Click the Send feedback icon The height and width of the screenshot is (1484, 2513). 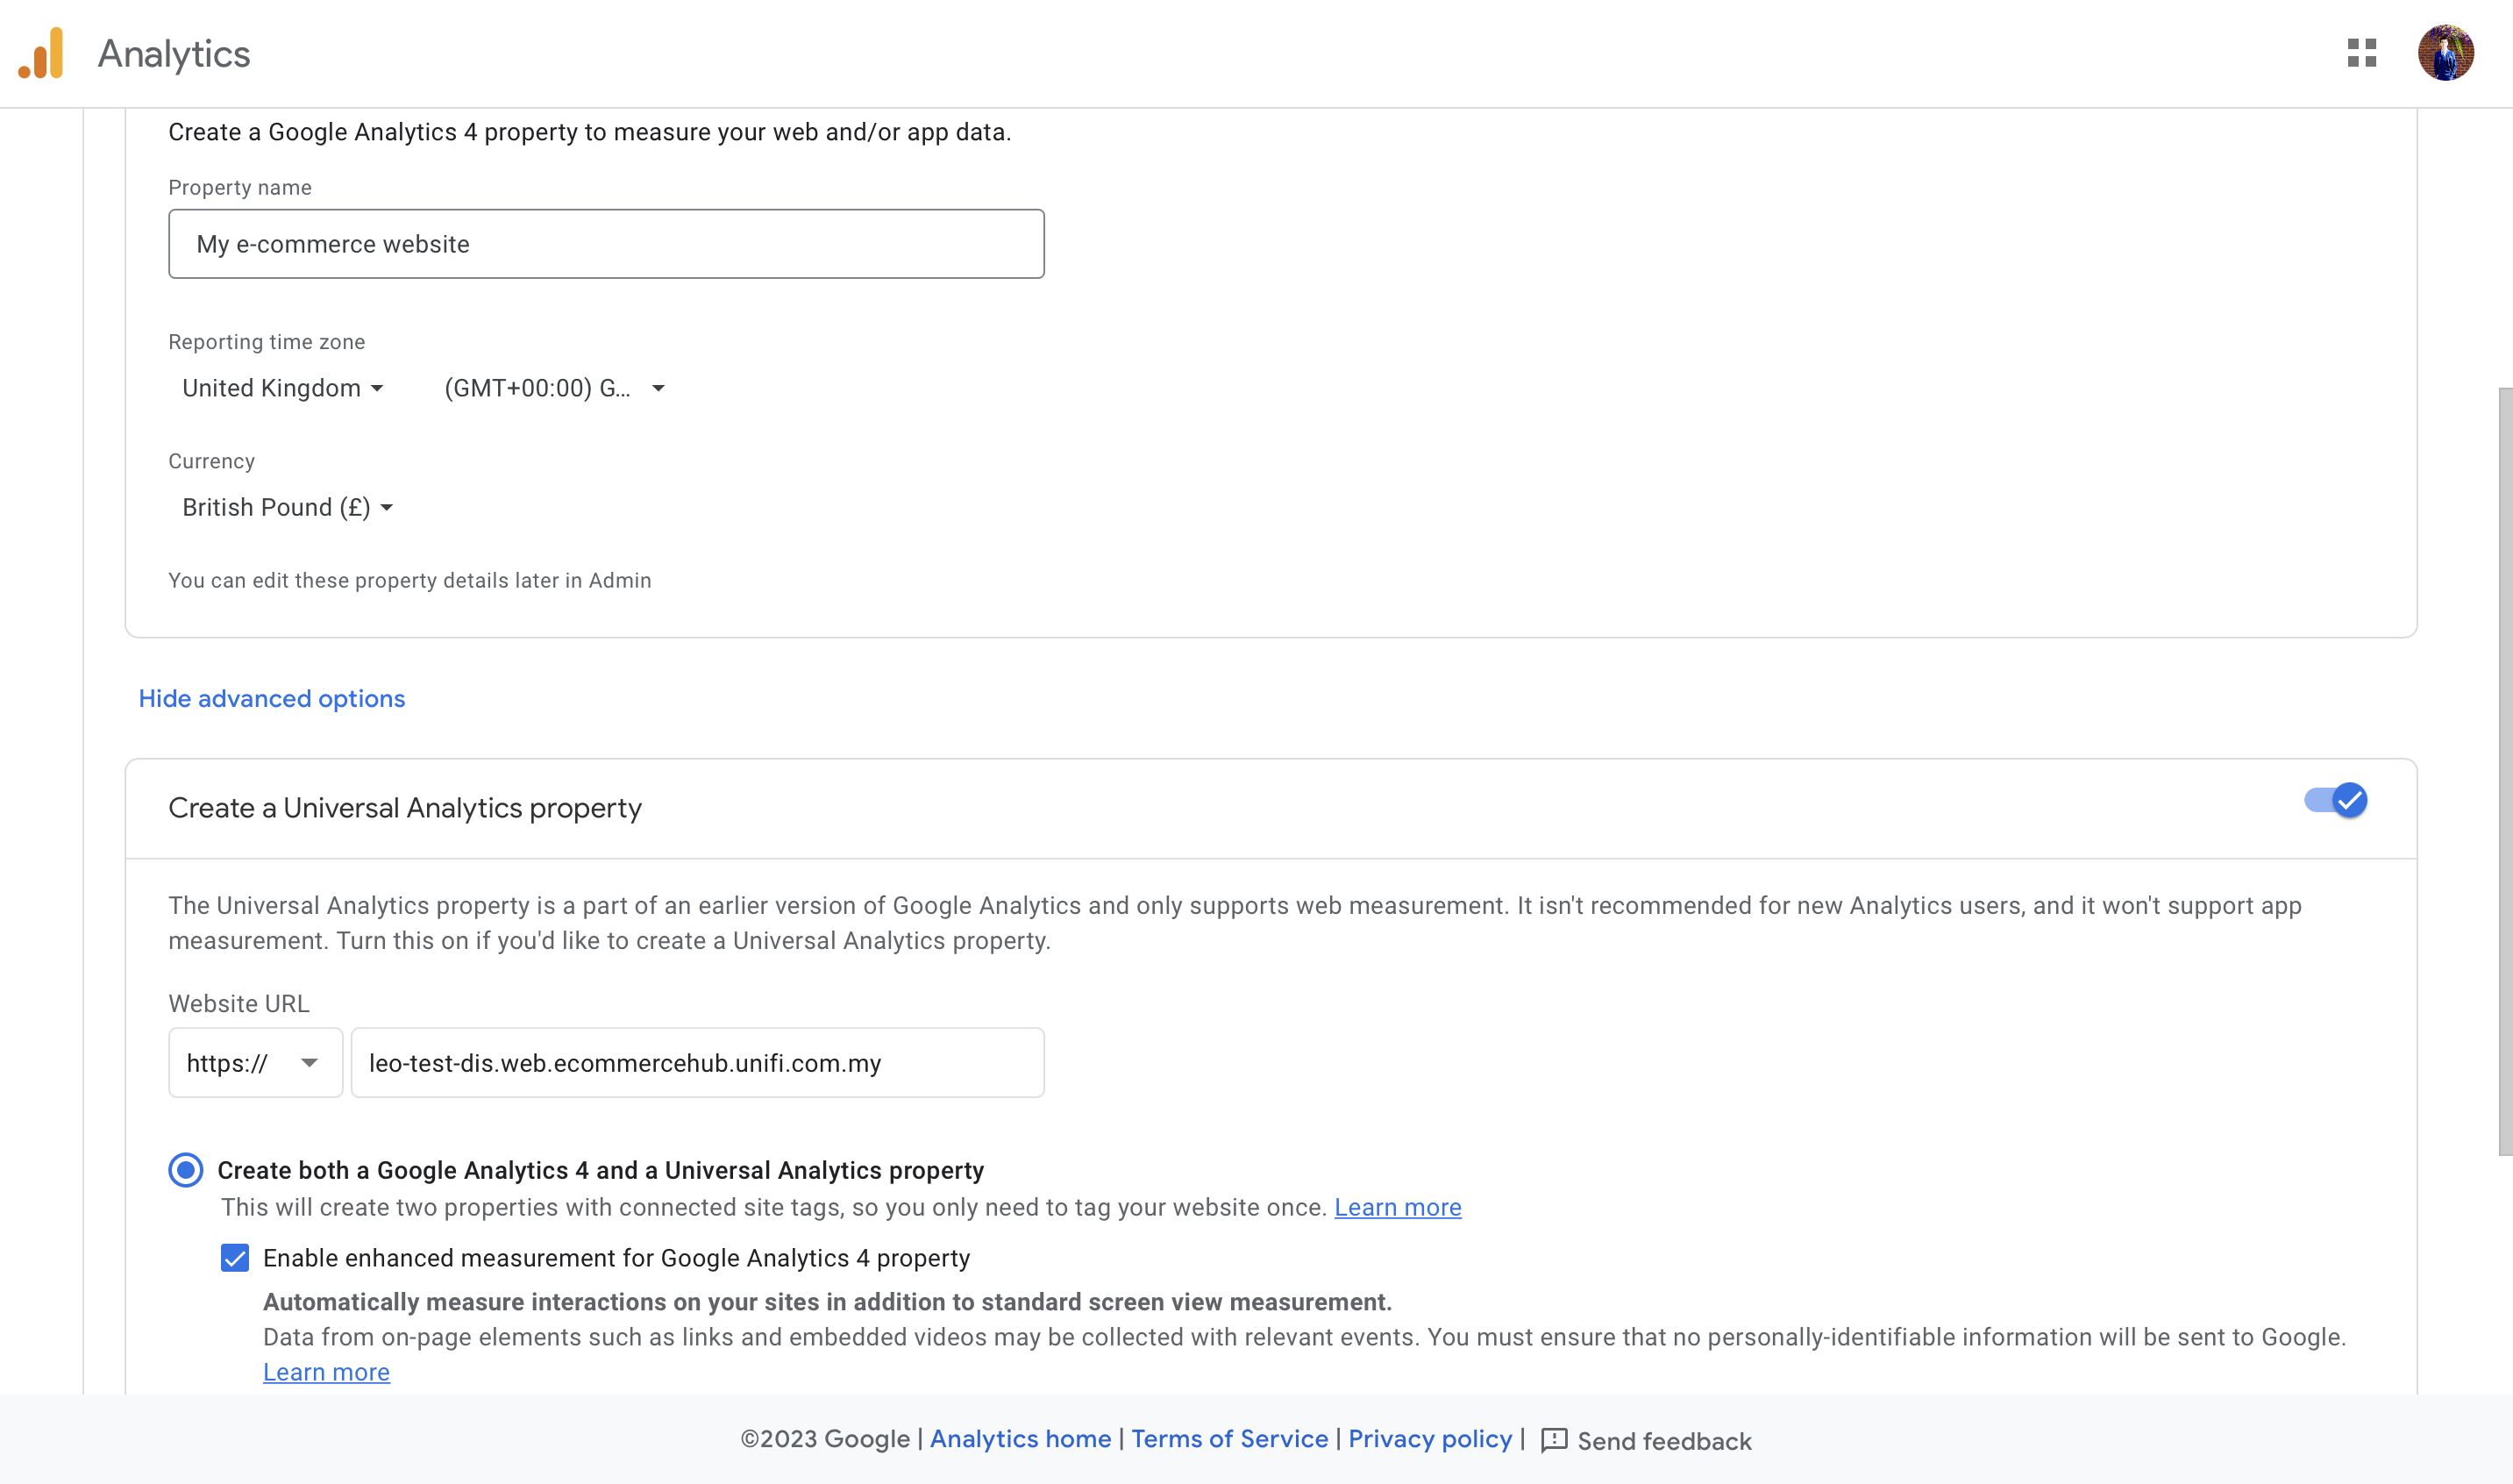(1554, 1440)
